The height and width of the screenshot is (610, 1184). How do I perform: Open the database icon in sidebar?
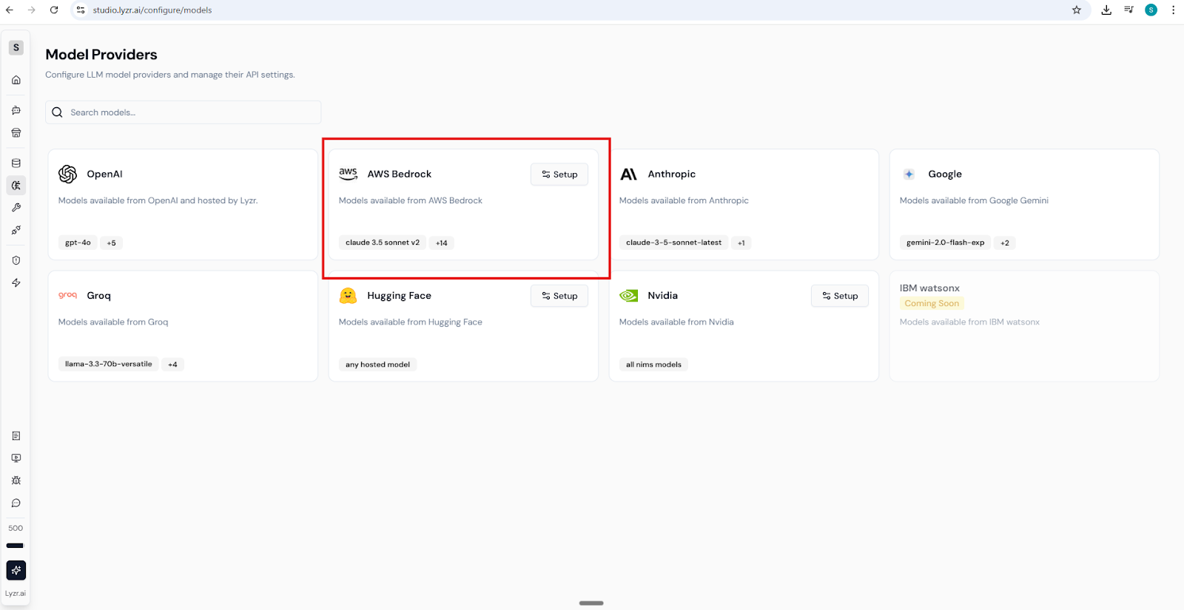16,163
